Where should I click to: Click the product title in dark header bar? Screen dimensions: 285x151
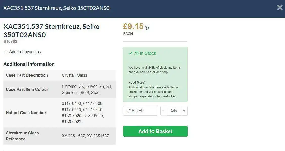56,8
